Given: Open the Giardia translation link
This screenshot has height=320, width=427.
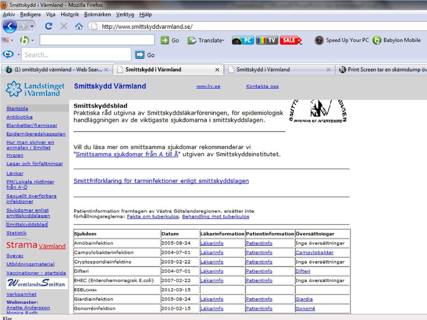Looking at the screenshot, I should click(x=304, y=299).
